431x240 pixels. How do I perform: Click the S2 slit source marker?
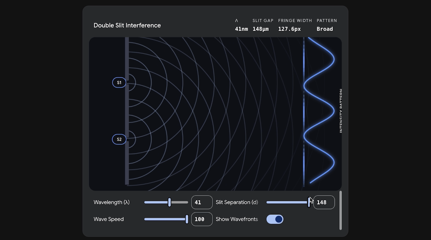point(119,139)
